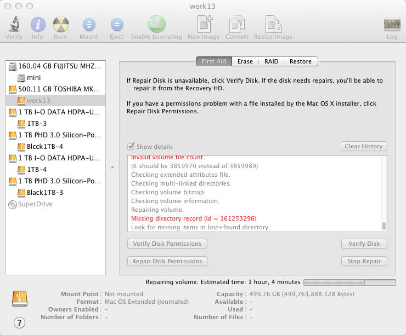Select 1 TB I-O DATA disk above 1TB-4
This screenshot has width=406, height=335.
pyautogui.click(x=55, y=158)
